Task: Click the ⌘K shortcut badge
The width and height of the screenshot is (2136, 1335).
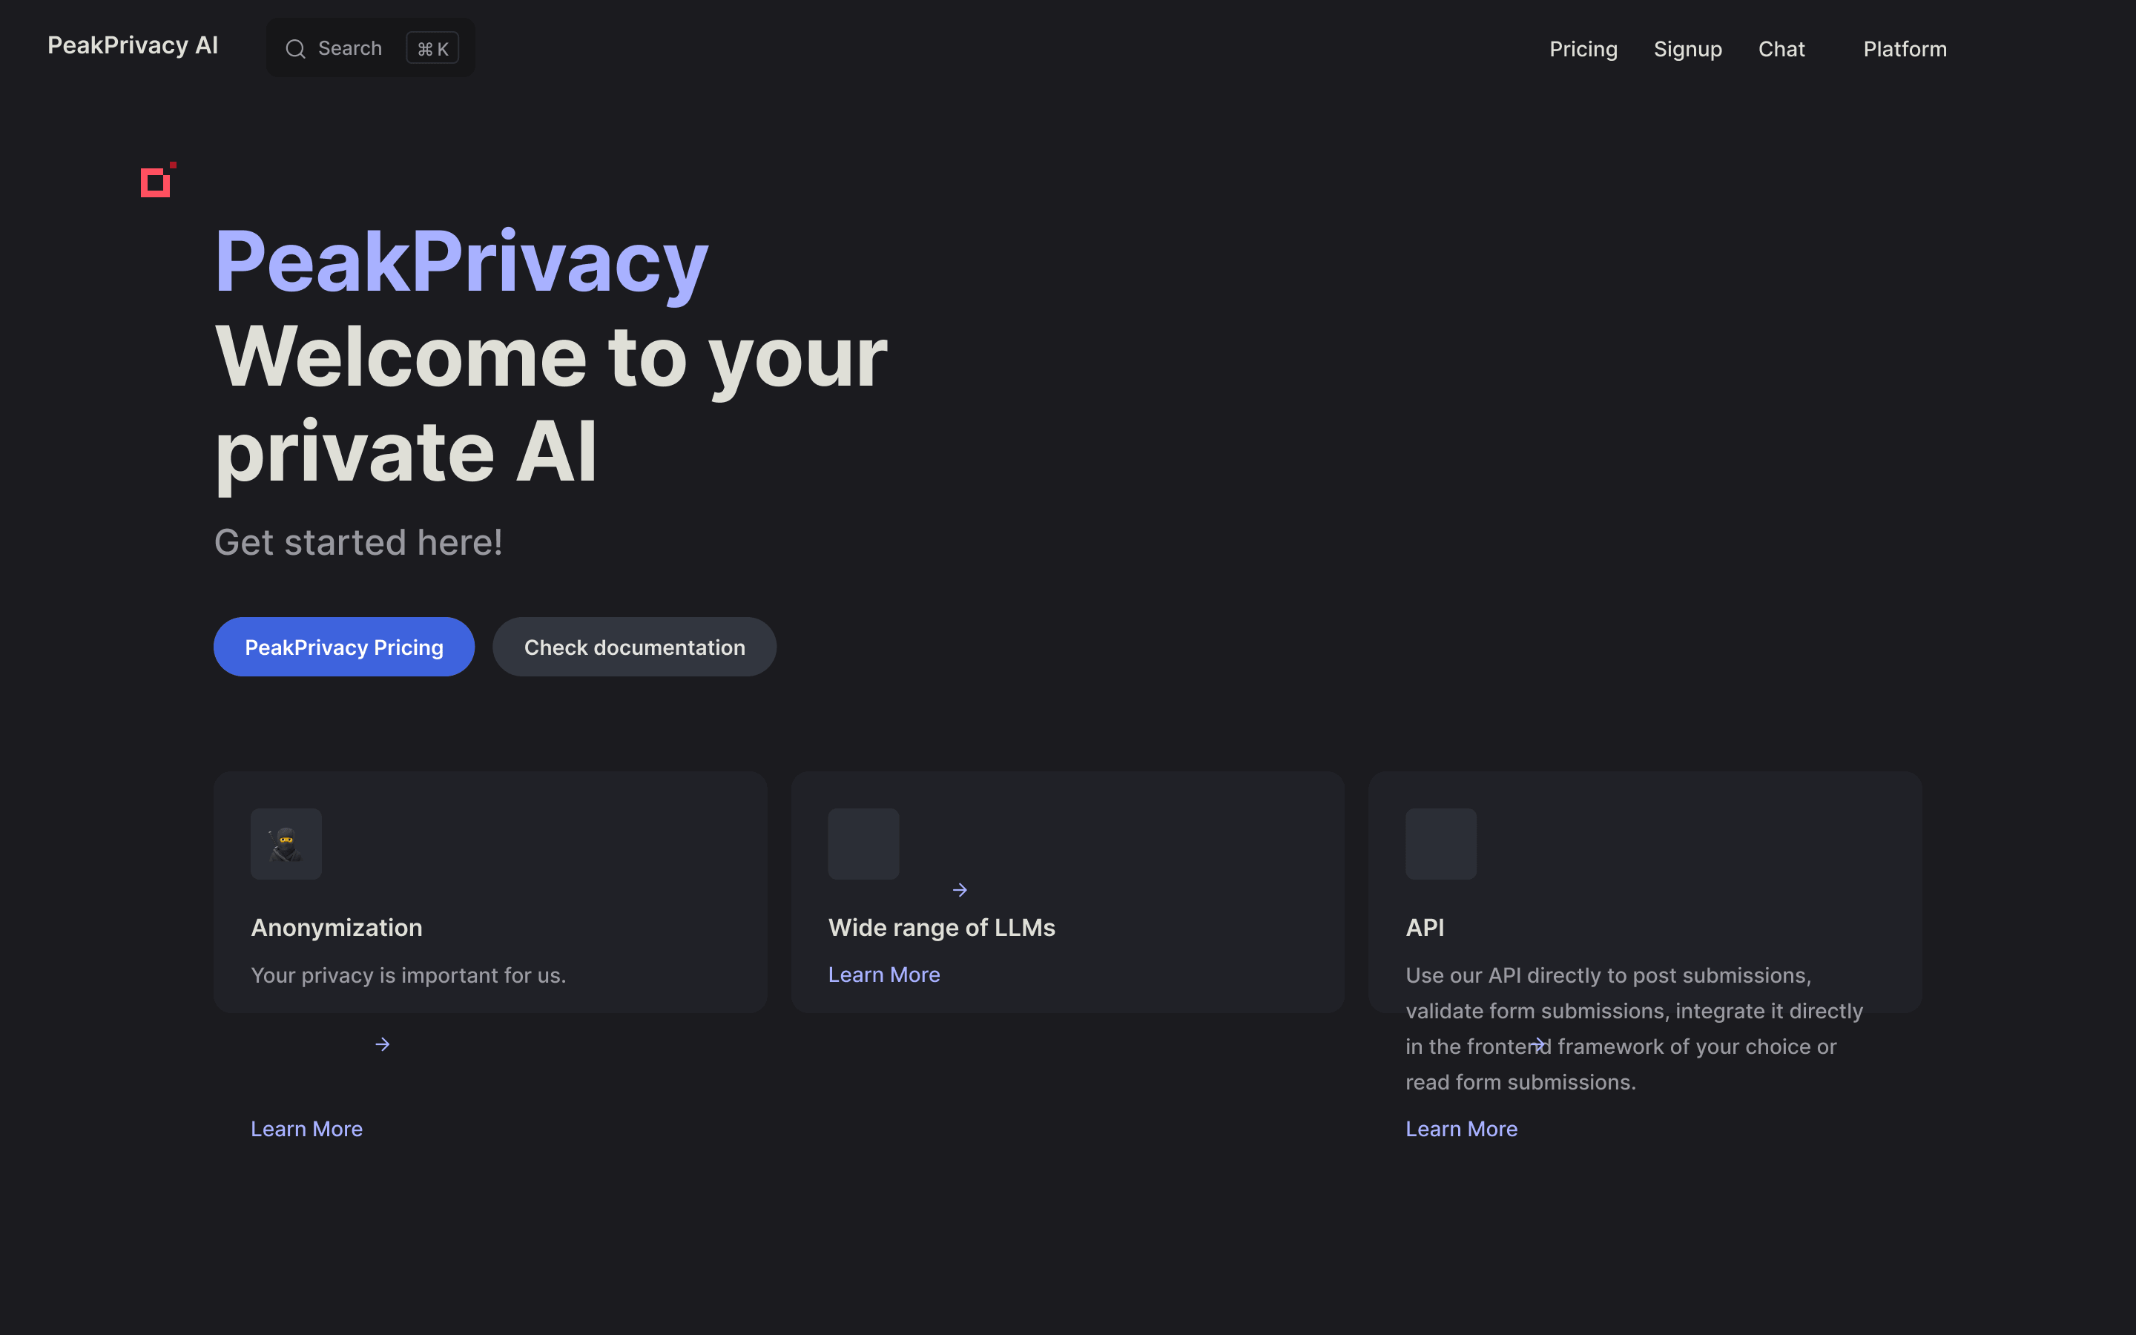Action: click(x=432, y=48)
